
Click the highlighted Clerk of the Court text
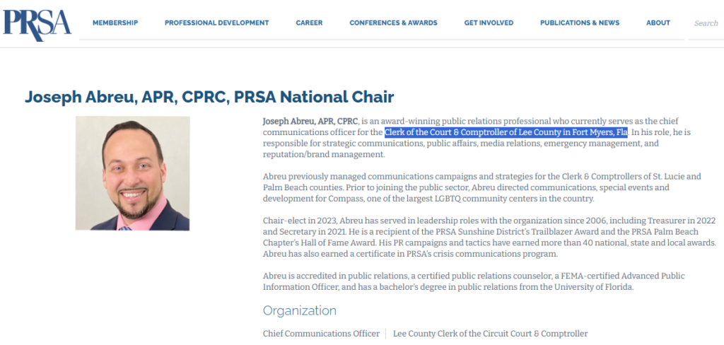coord(506,132)
